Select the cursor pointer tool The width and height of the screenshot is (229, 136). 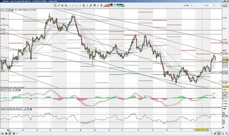click(x=55, y=5)
